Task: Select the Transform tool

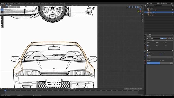Action: pyautogui.click(x=2, y=22)
